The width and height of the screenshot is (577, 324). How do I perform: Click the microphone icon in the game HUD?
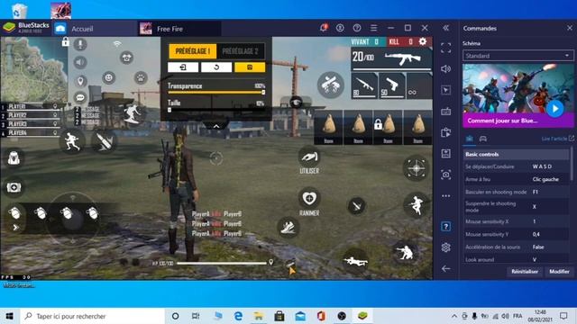[80, 44]
